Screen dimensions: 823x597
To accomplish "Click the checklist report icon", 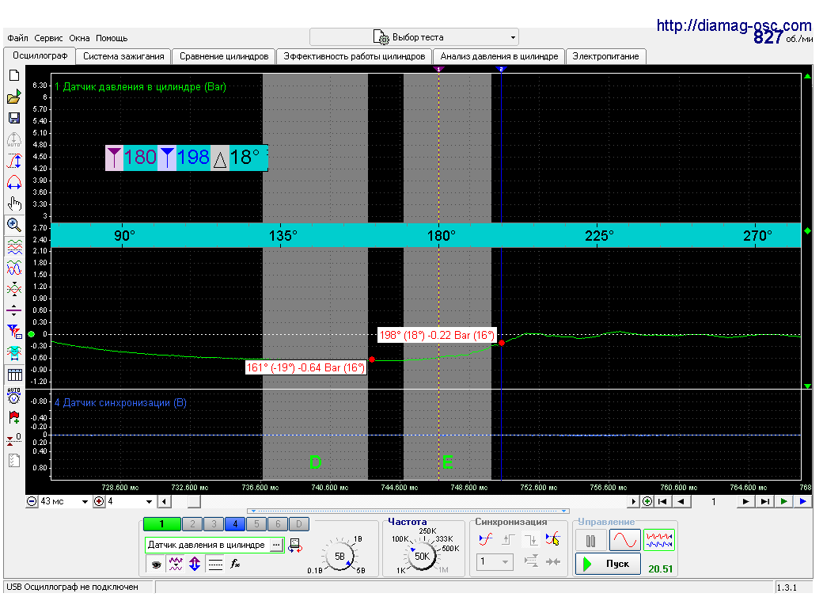I will point(14,461).
